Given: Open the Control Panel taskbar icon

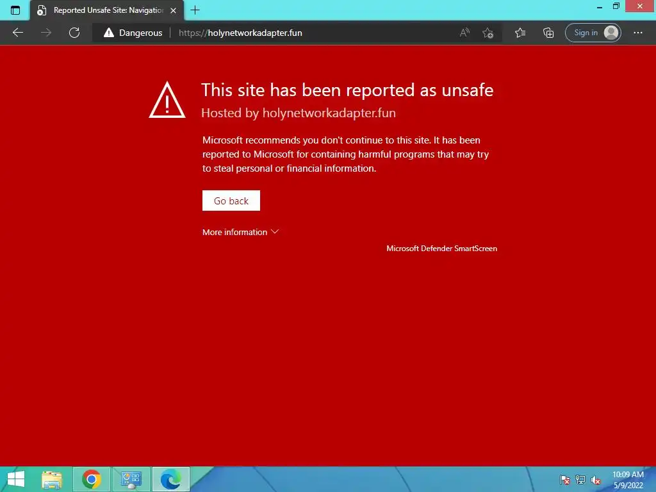Looking at the screenshot, I should [x=131, y=479].
